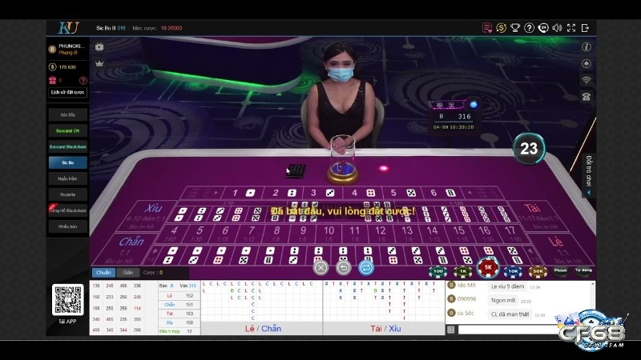
Task: Open the favorites list icon in the header
Action: click(487, 28)
